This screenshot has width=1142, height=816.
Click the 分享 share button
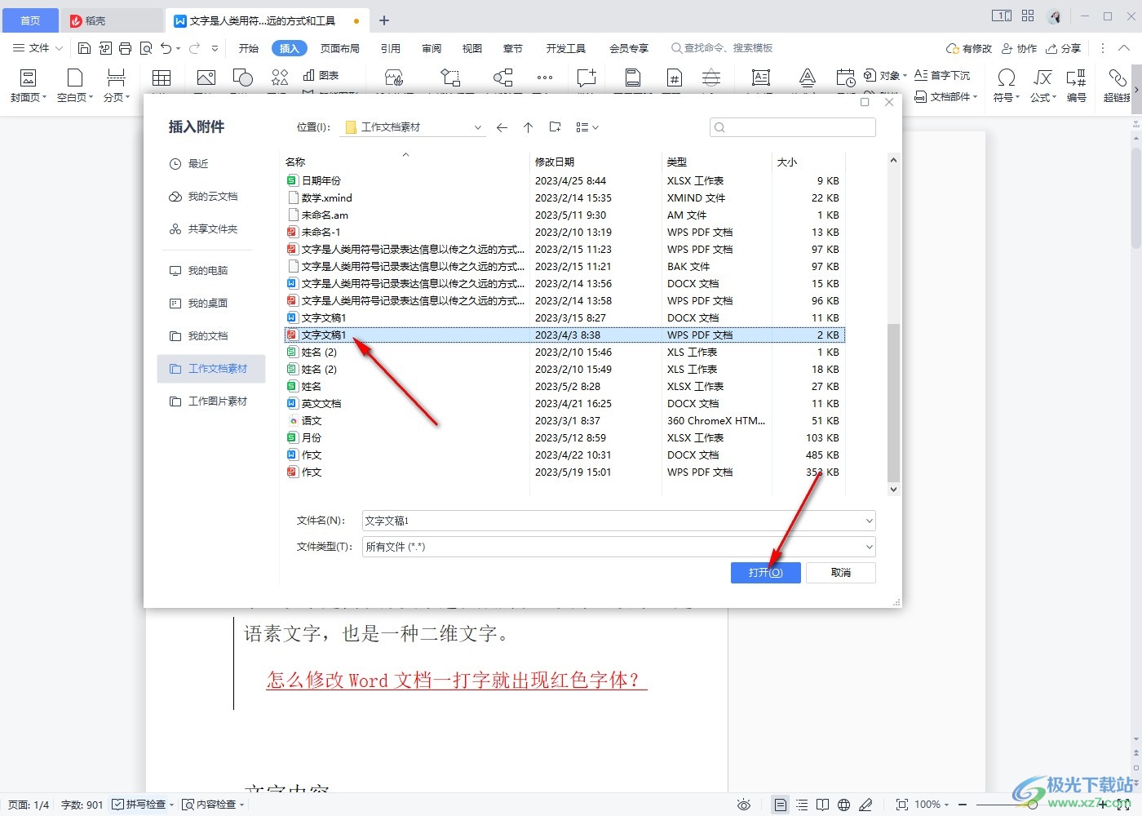click(x=1064, y=48)
